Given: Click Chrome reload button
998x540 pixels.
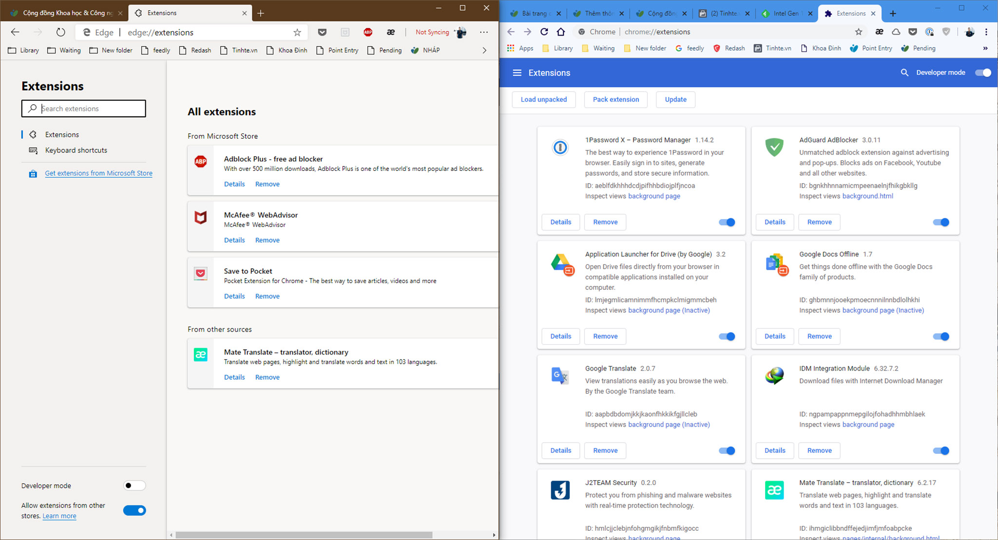Looking at the screenshot, I should click(x=544, y=32).
